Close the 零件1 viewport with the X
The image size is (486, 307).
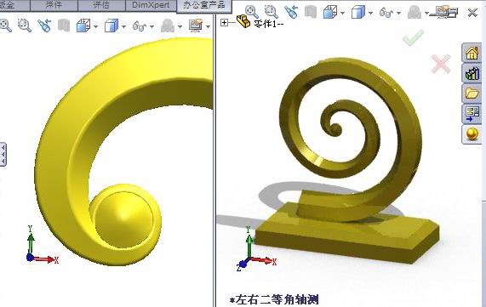click(472, 13)
